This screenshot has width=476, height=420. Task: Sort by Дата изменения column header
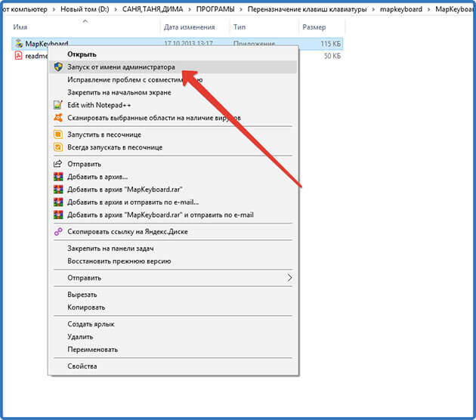(189, 27)
